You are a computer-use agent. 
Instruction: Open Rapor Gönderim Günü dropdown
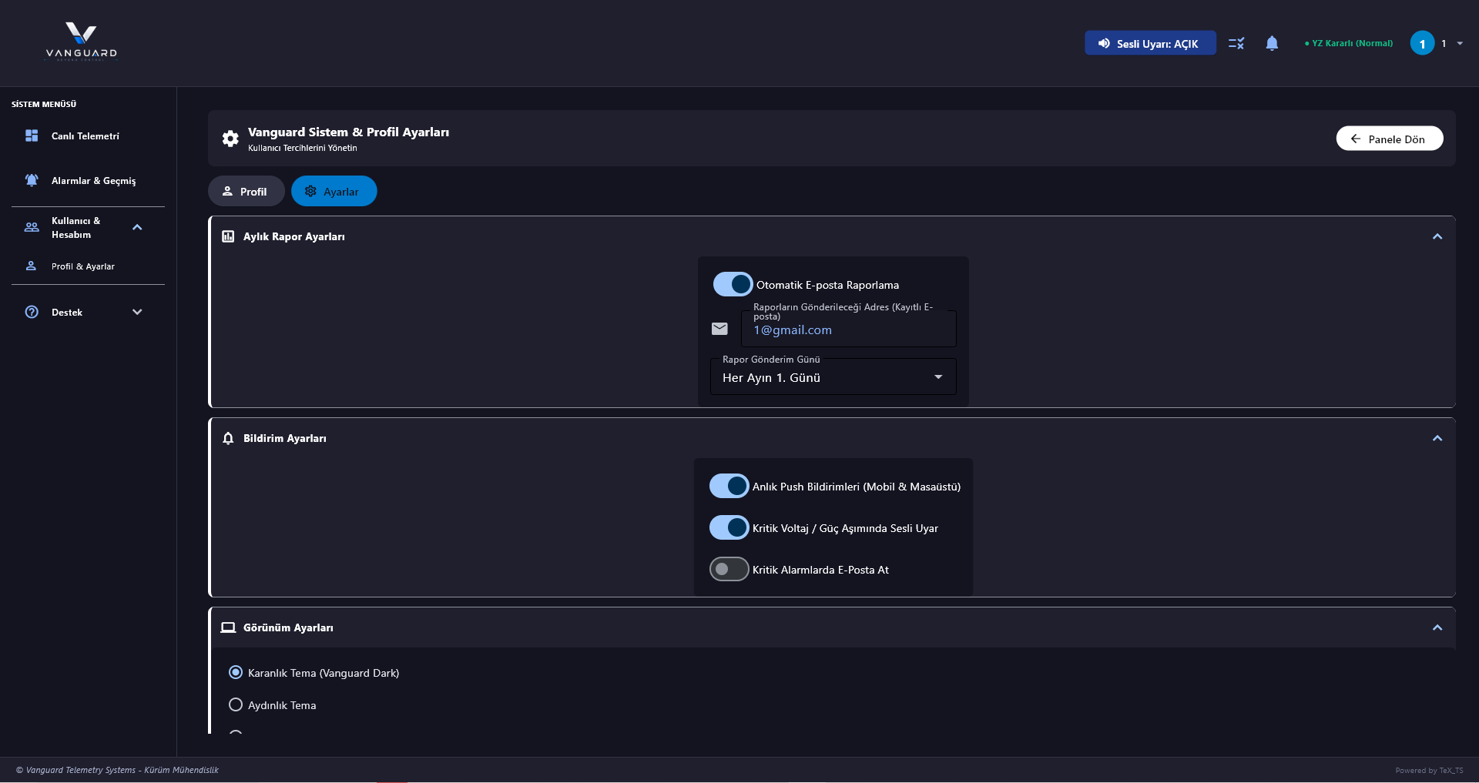point(833,376)
